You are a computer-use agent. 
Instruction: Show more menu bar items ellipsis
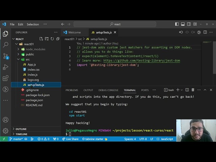45,24
